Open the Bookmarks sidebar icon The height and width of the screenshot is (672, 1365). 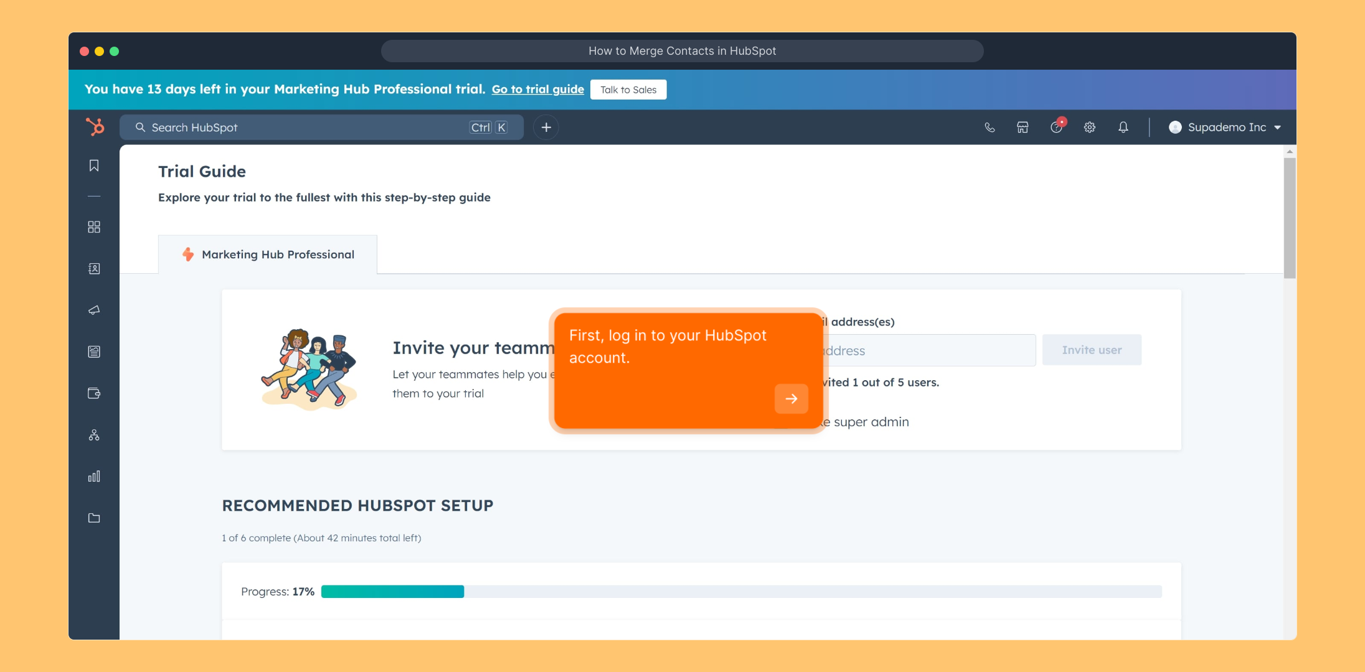[x=94, y=166]
